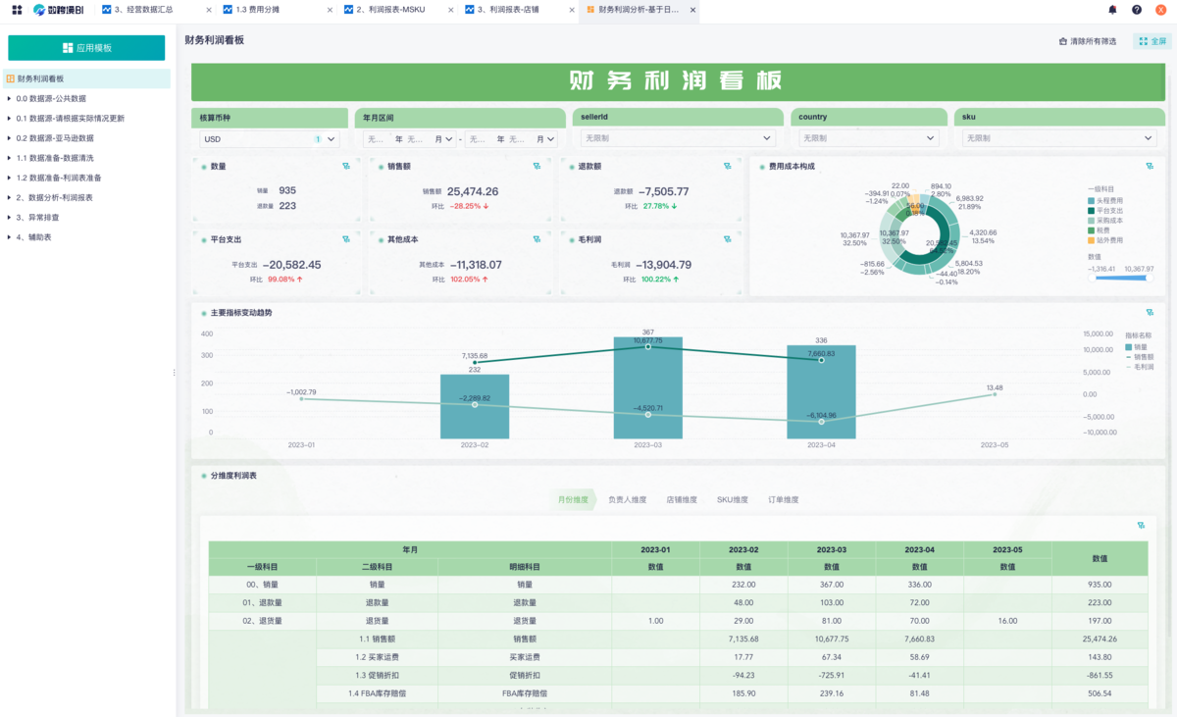Switch to the 2、利润报表-MSKU tab
1177x717 pixels.
397,10
